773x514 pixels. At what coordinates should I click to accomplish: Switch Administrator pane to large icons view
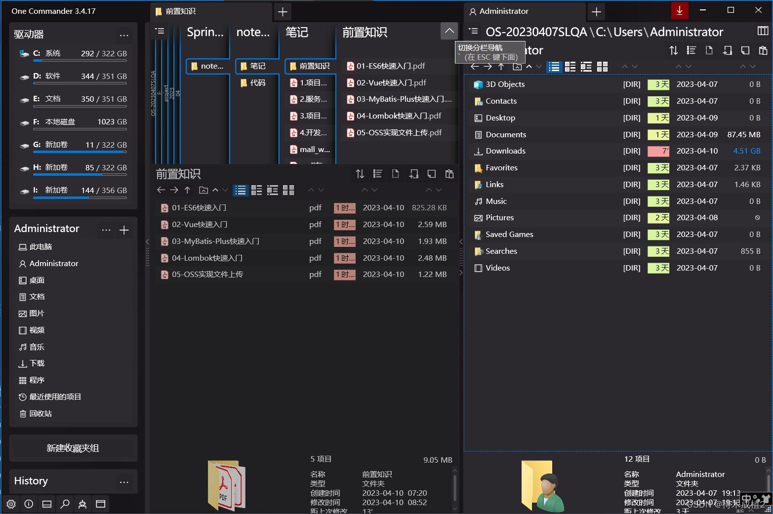tap(602, 67)
